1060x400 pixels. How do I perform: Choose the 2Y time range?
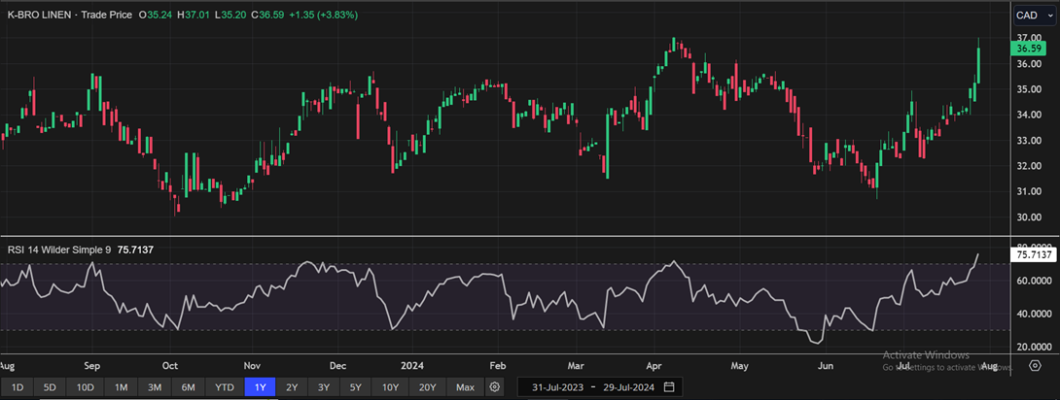click(292, 387)
